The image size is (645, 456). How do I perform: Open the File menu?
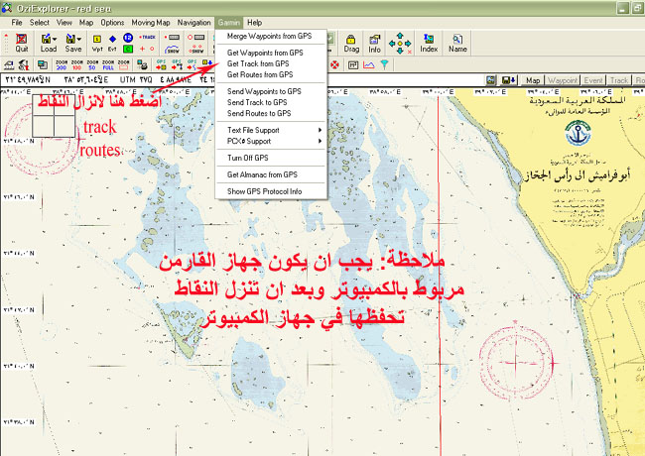click(17, 23)
